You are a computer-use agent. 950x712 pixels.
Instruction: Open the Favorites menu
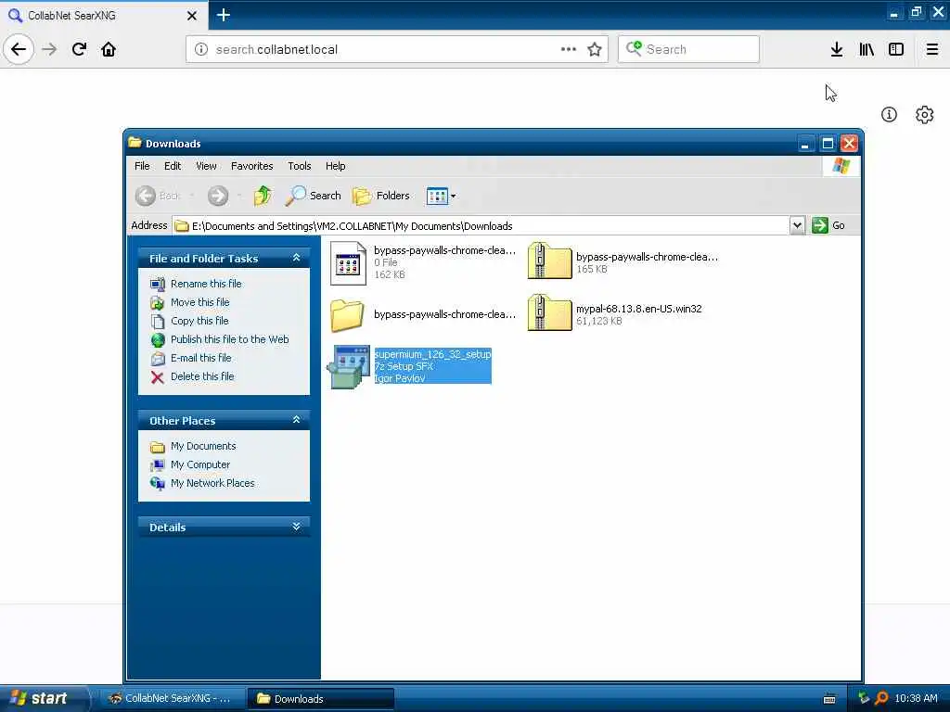(x=251, y=166)
